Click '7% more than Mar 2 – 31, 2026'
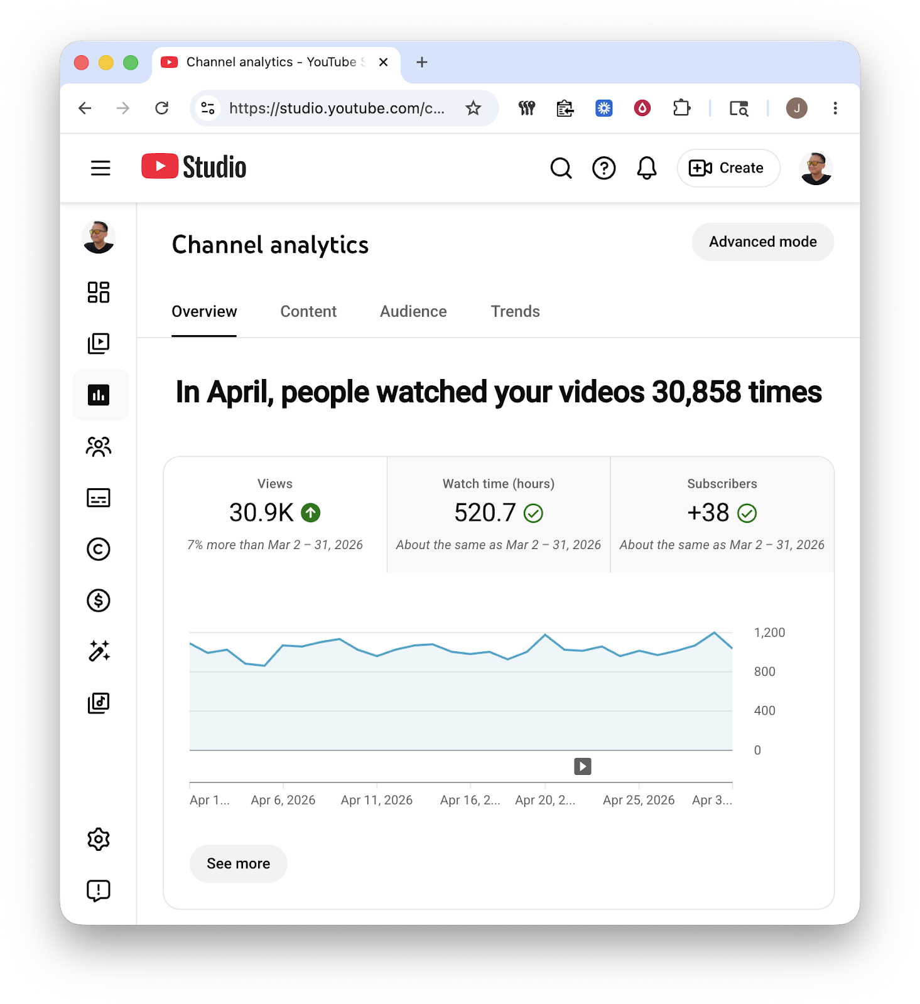This screenshot has width=920, height=1004. tap(275, 545)
